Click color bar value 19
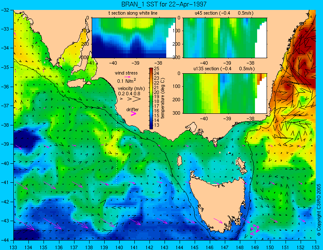 [157, 97]
